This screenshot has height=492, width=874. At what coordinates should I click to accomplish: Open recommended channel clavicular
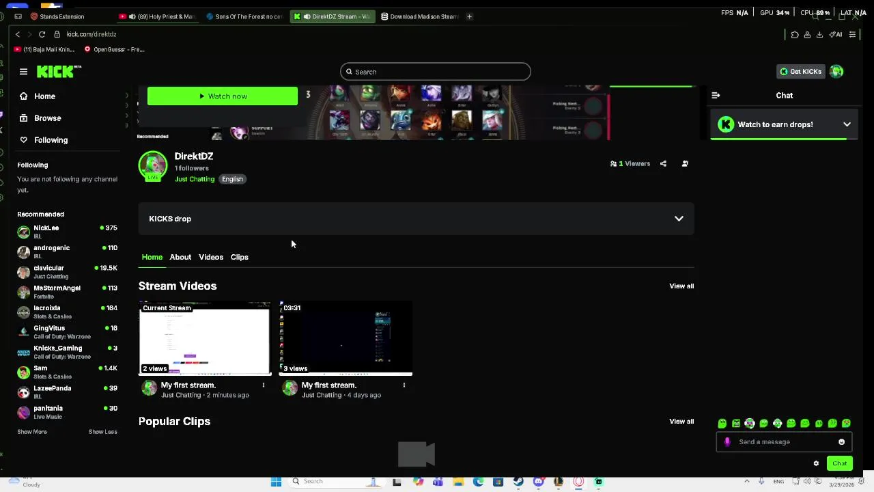coord(68,272)
